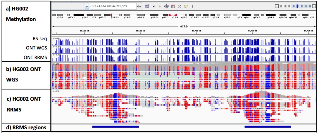Click the red centromere at q11.1
The height and width of the screenshot is (133, 319).
173,15
